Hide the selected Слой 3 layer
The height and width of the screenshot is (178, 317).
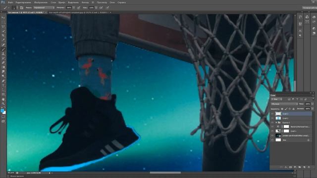(x=272, y=114)
